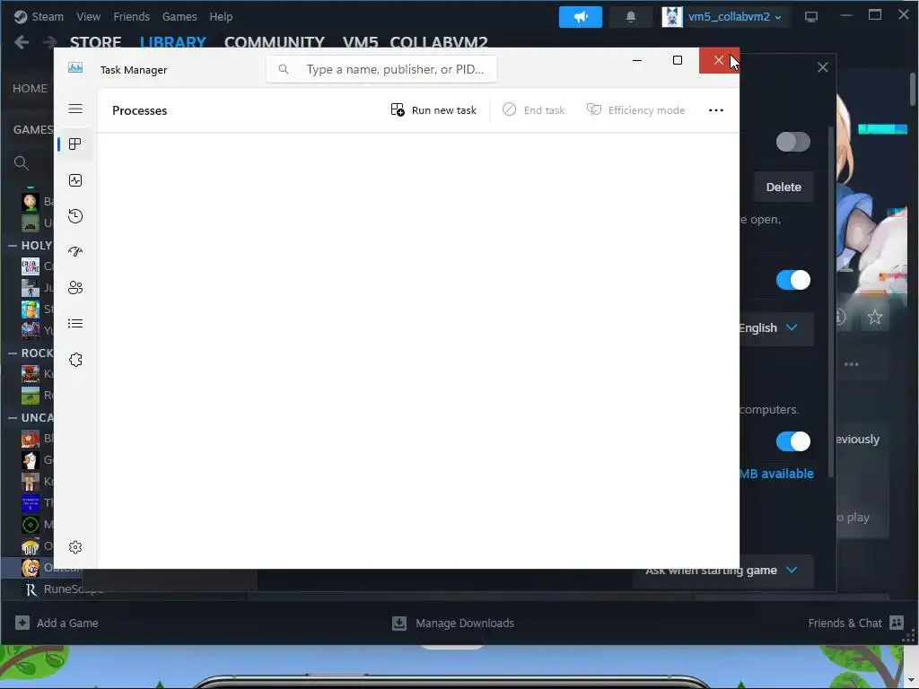Open Services page icon in Task Manager

point(75,360)
